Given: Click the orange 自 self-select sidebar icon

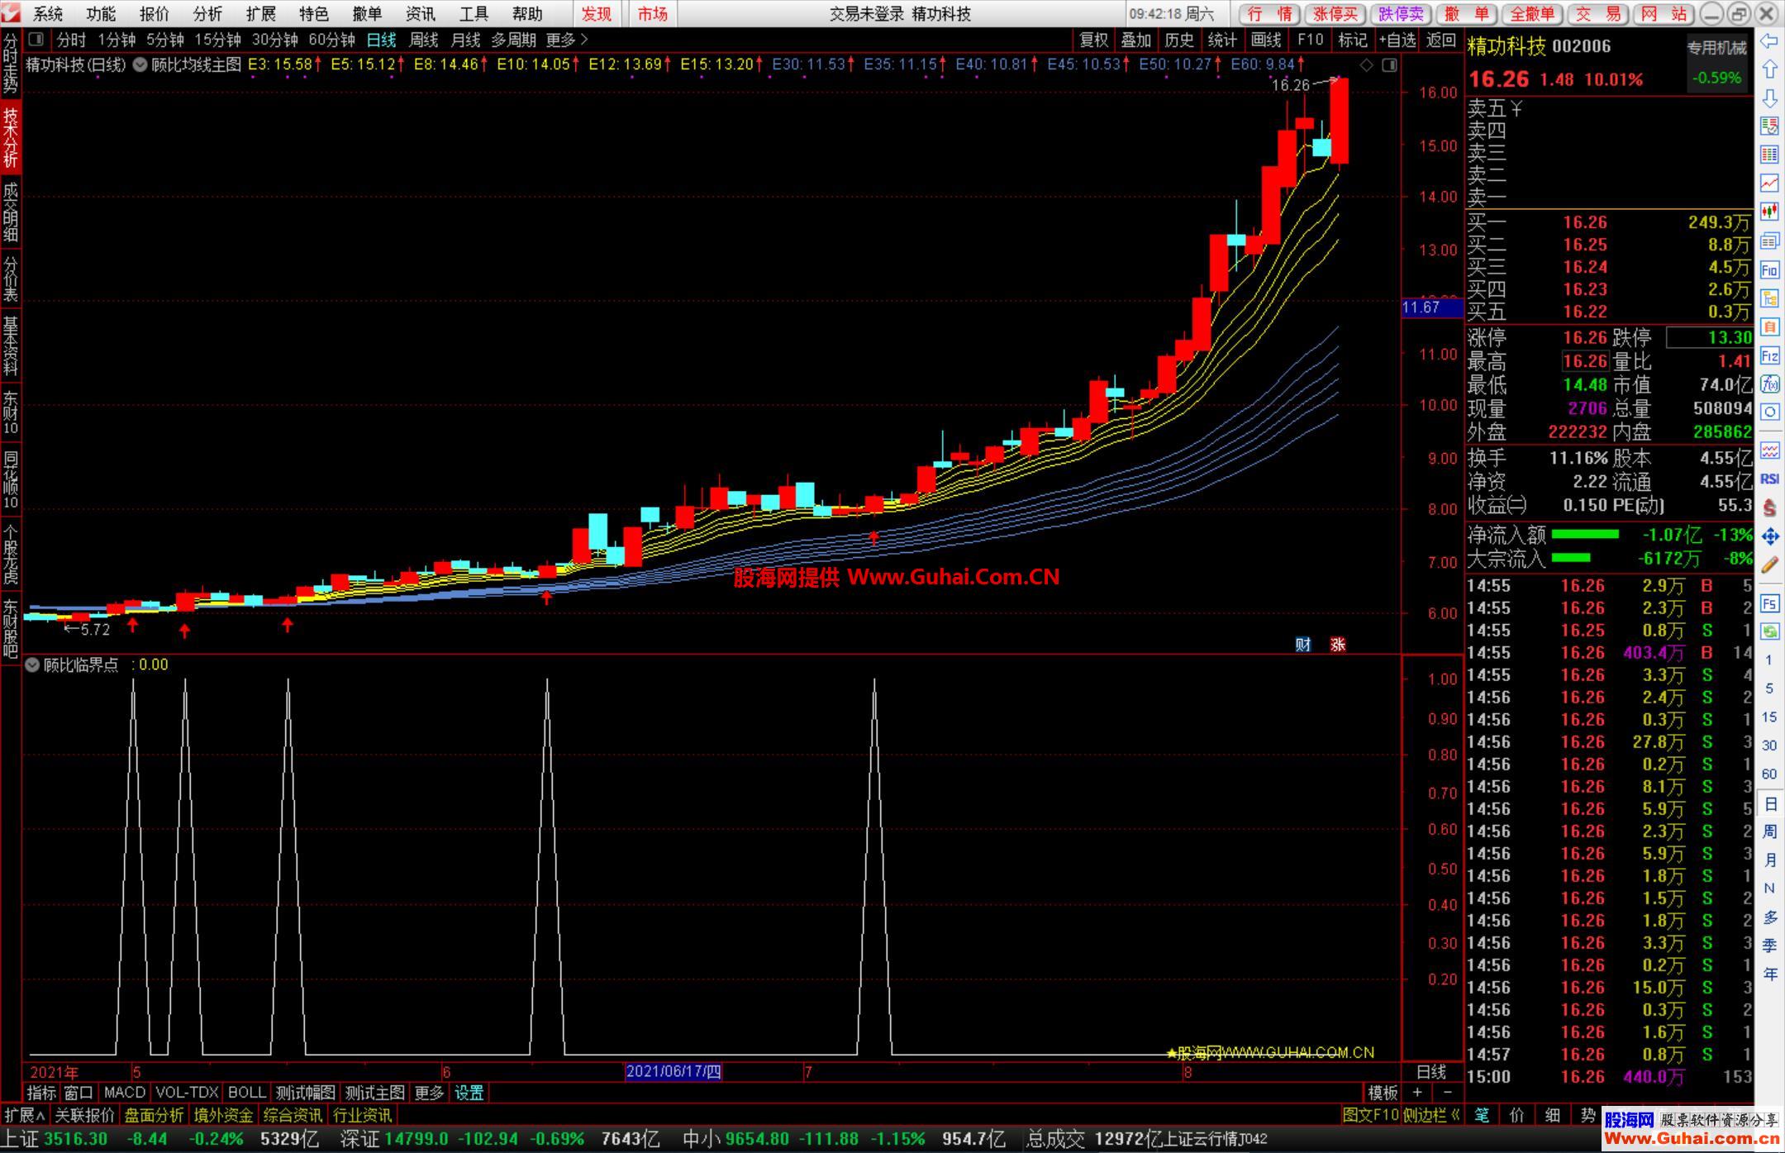Looking at the screenshot, I should point(1769,327).
